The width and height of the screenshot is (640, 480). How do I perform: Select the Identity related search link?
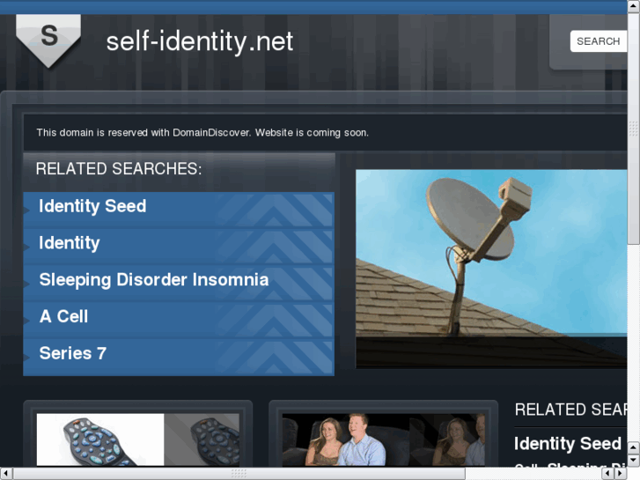pyautogui.click(x=70, y=243)
